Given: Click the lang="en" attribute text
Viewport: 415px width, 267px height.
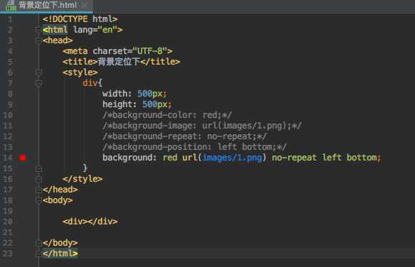Looking at the screenshot, I should 98,30.
